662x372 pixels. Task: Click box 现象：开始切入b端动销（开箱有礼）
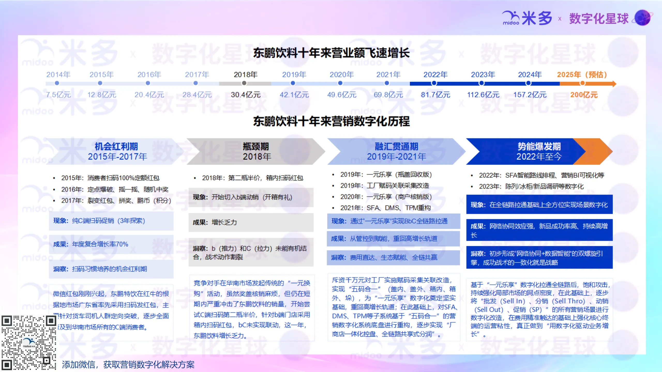(251, 197)
